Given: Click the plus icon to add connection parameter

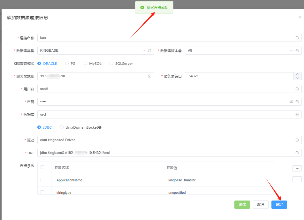Looking at the screenshot, I should [x=297, y=169].
